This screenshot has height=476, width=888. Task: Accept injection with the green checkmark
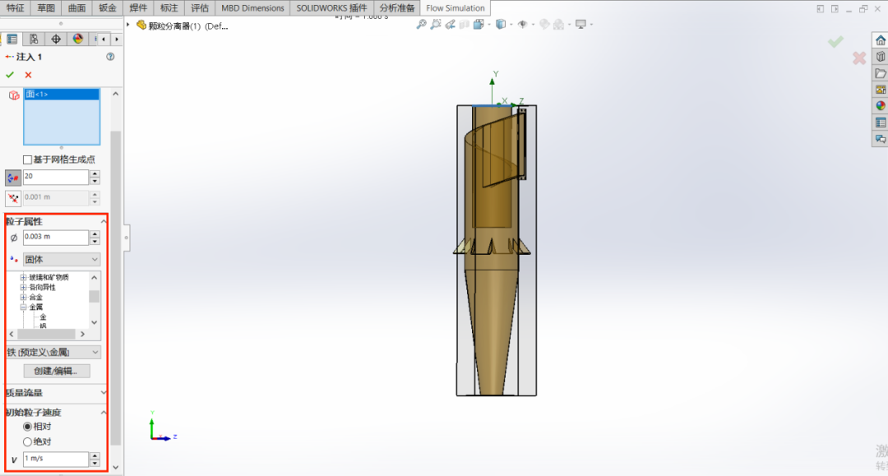[10, 75]
